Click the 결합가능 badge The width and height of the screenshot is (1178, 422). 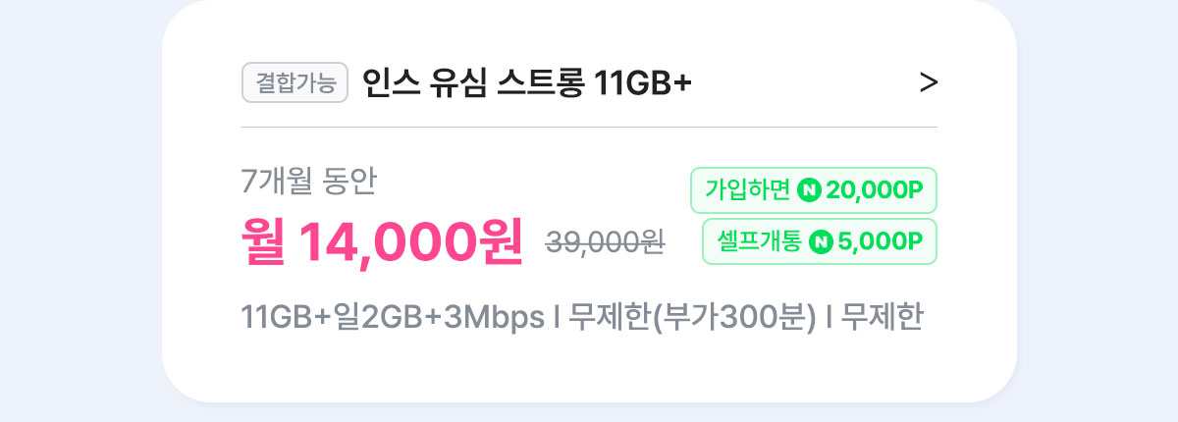pyautogui.click(x=295, y=83)
